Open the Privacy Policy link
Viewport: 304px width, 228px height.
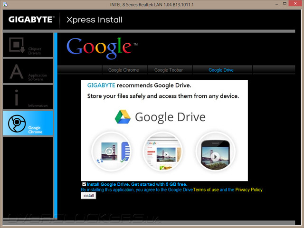click(x=249, y=190)
